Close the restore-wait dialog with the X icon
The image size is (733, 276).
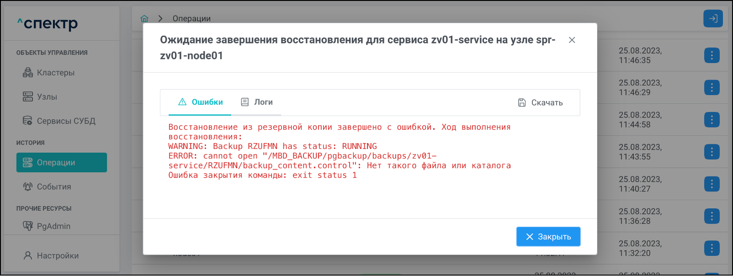point(572,40)
